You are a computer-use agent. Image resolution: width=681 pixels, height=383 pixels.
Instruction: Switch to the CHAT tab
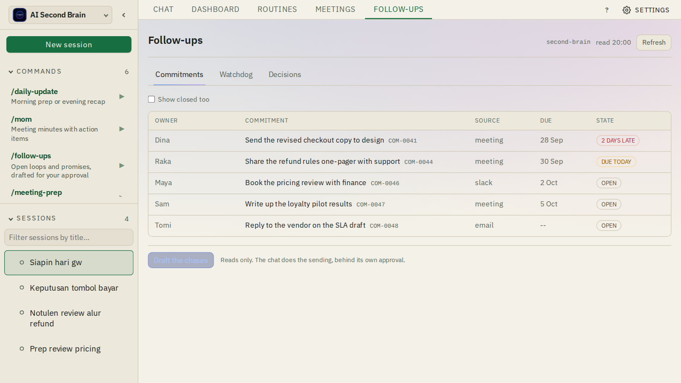[x=163, y=9]
